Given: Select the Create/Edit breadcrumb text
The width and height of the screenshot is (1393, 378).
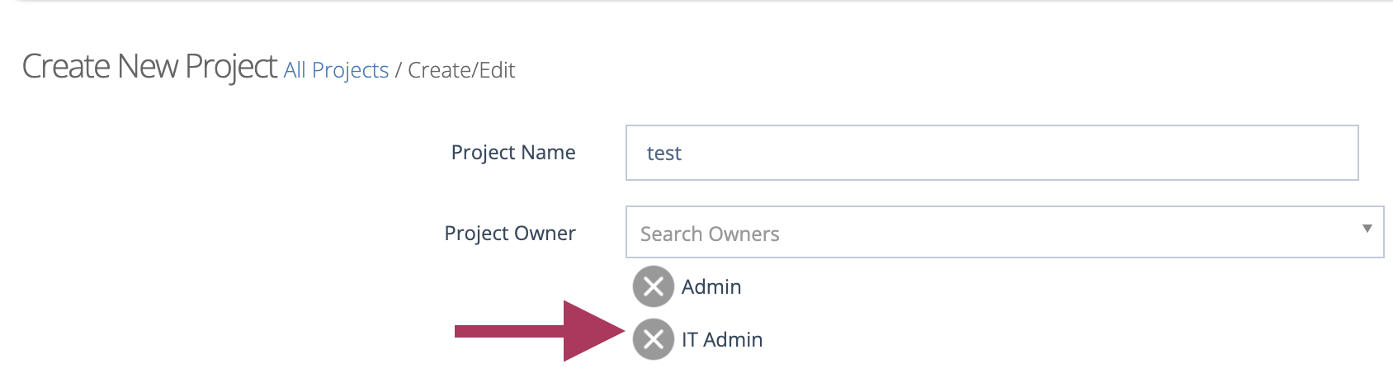Looking at the screenshot, I should pos(461,70).
